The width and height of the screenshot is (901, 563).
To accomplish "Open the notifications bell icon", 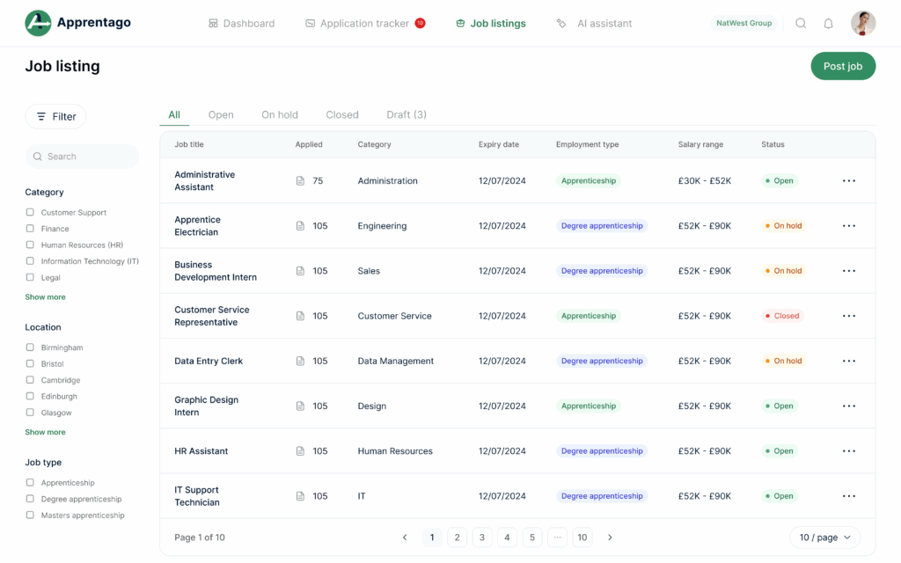I will click(828, 24).
